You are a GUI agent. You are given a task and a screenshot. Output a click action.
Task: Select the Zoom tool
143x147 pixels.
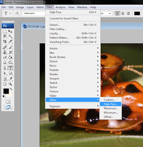[x=10, y=84]
